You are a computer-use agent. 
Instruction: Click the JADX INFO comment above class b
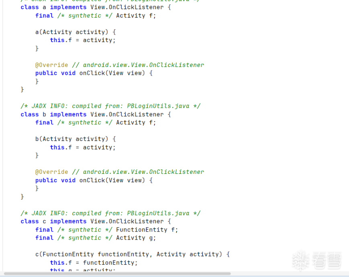(110, 106)
